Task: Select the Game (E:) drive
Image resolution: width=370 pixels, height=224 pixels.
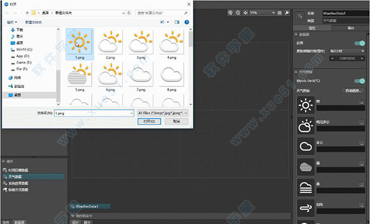Action: point(21,62)
